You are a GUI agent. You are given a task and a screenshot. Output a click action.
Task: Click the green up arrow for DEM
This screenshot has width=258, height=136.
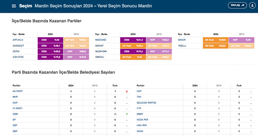click(x=127, y=114)
